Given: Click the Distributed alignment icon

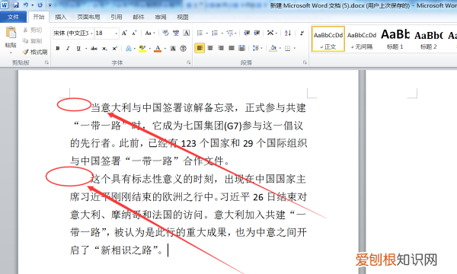Looking at the screenshot, I should pos(241,48).
